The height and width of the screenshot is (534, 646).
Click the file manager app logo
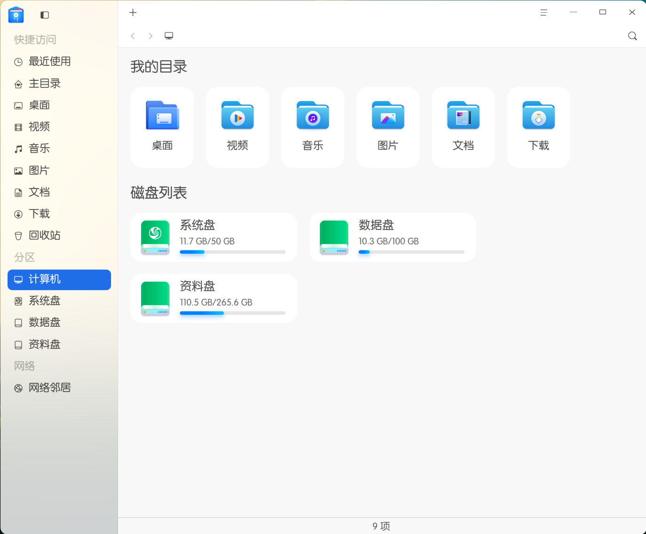[x=16, y=15]
